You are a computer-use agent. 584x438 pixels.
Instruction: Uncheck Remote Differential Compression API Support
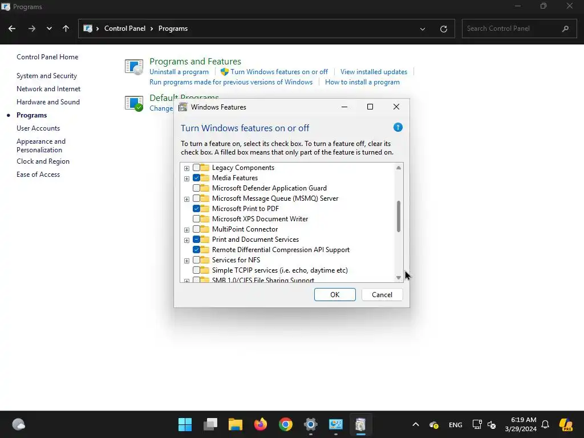(x=196, y=250)
